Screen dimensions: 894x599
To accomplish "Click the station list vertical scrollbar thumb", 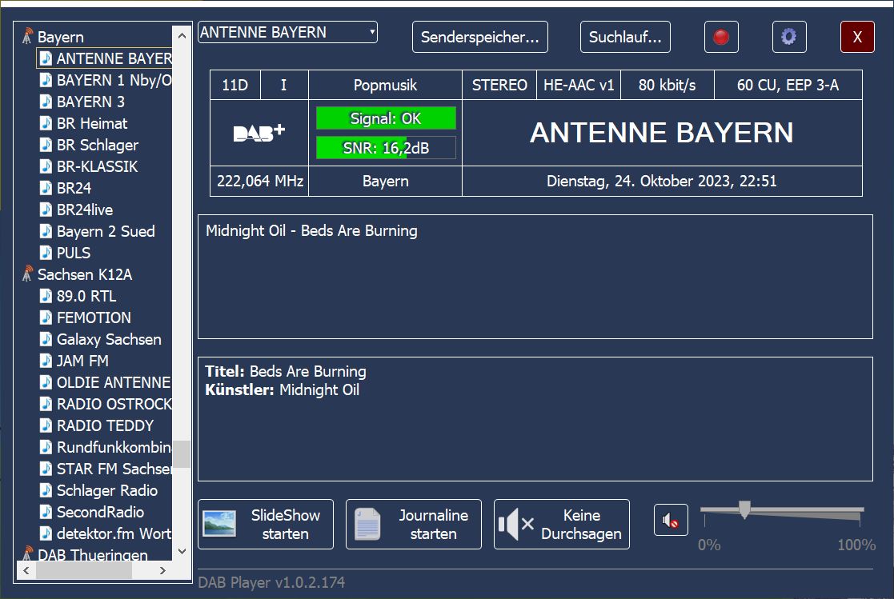I will [x=182, y=454].
